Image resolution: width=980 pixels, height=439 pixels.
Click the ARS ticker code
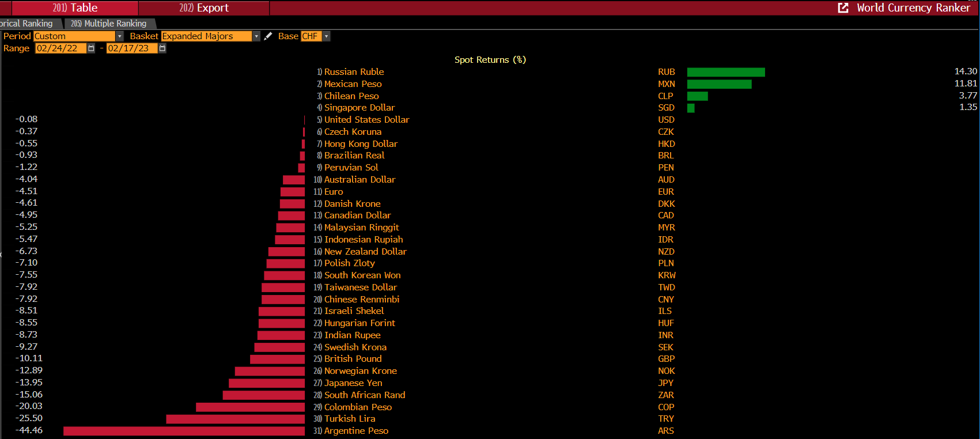pyautogui.click(x=666, y=431)
